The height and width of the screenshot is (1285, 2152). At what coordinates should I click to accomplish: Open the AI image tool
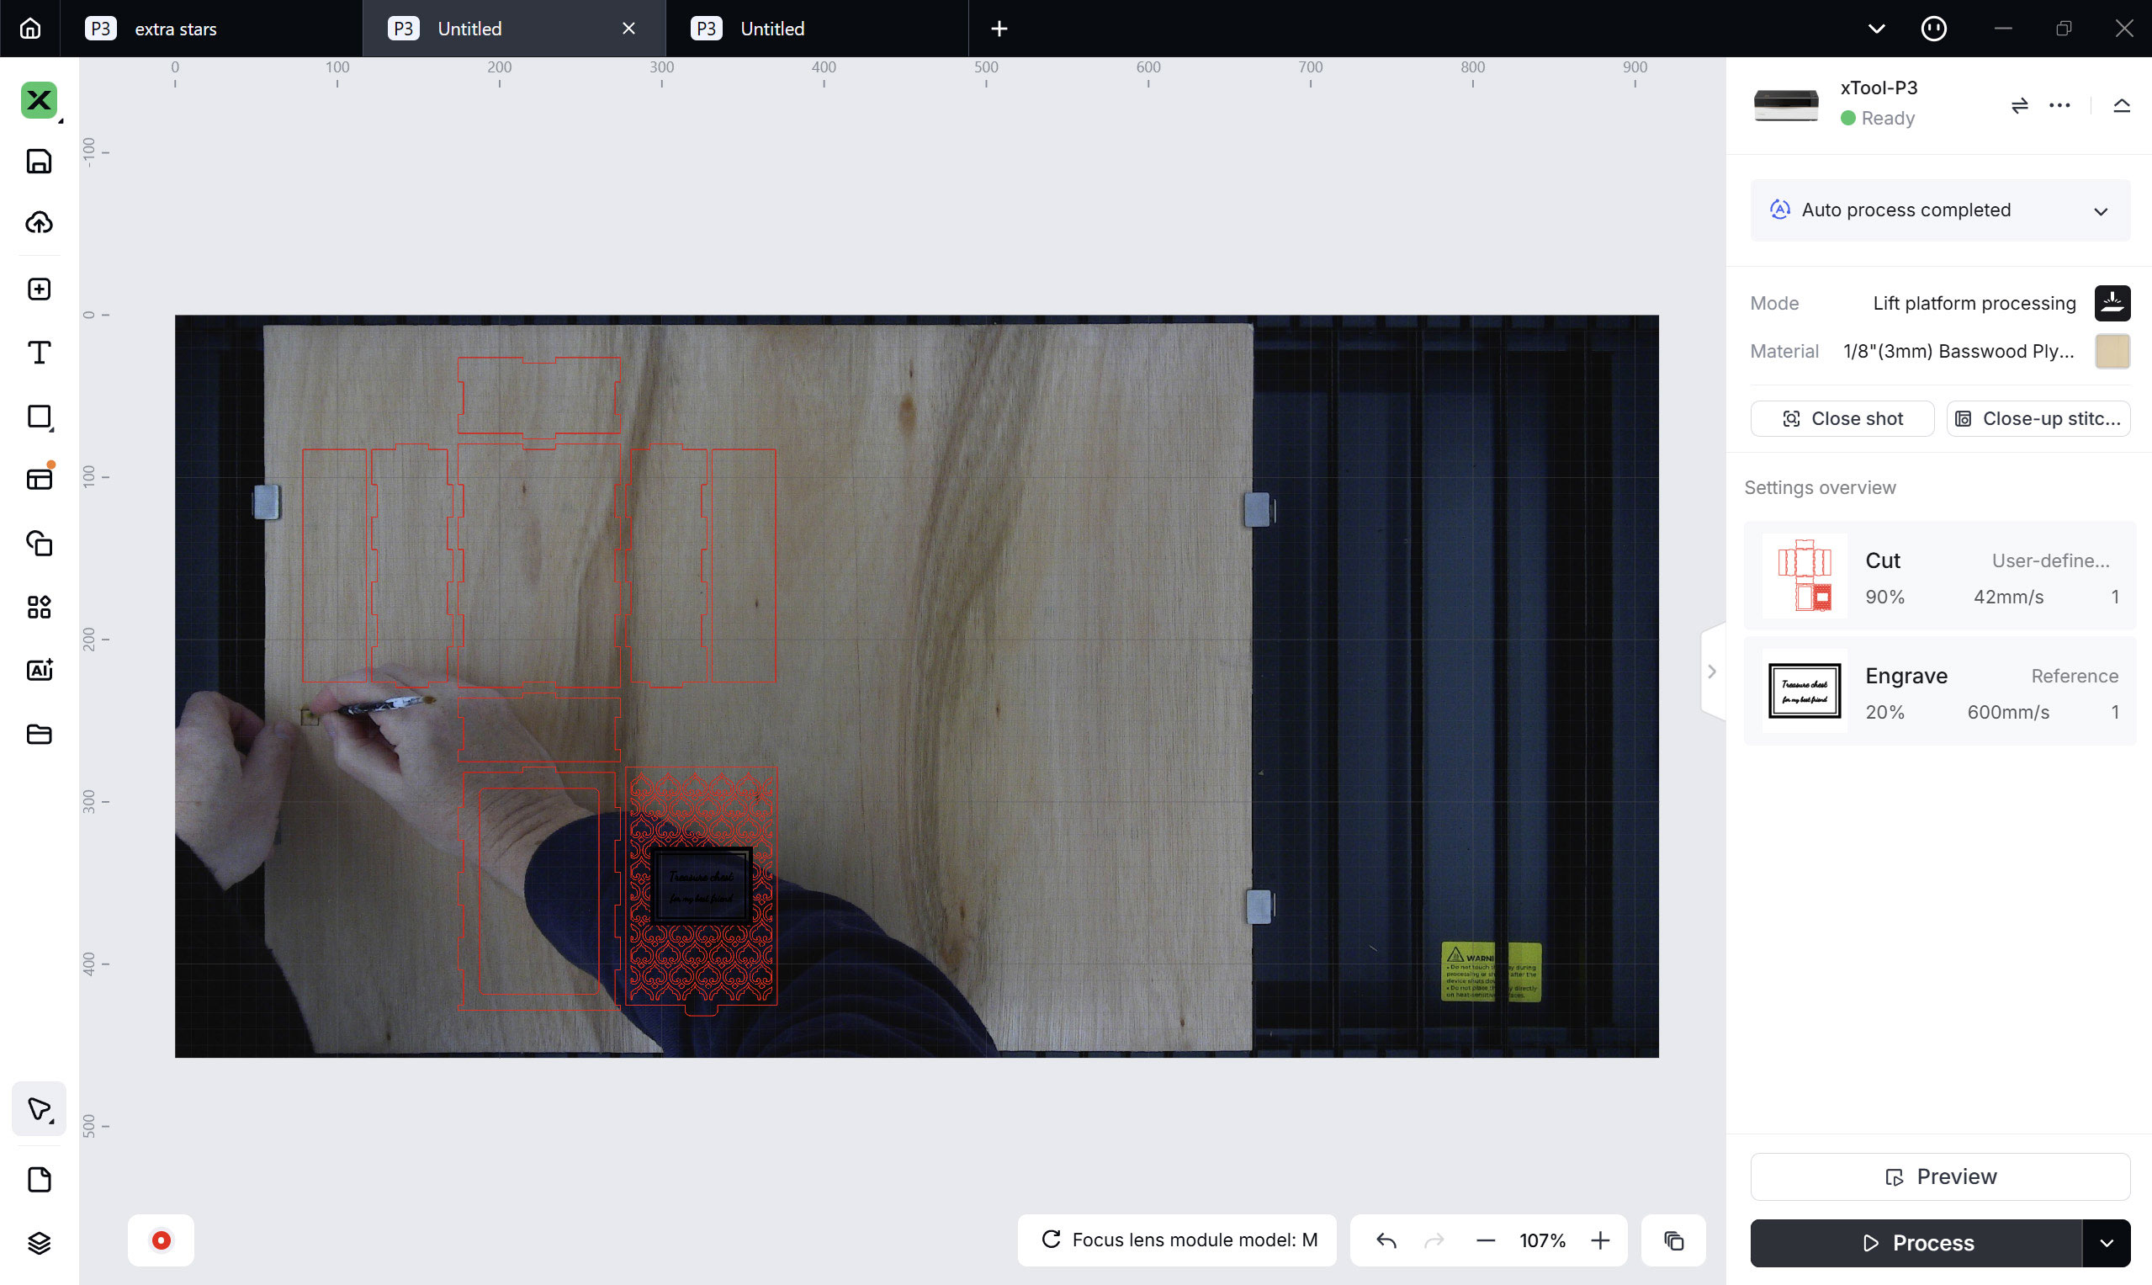point(39,669)
